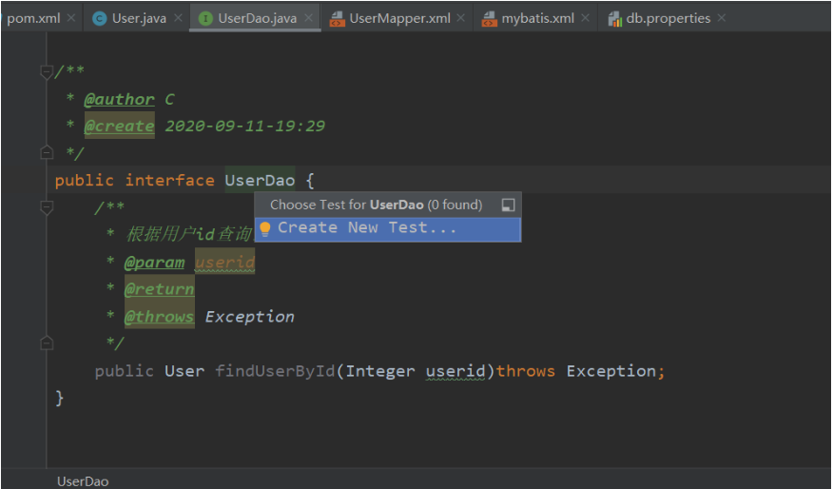
Task: Open the UserMapper.xml tab
Action: (399, 18)
